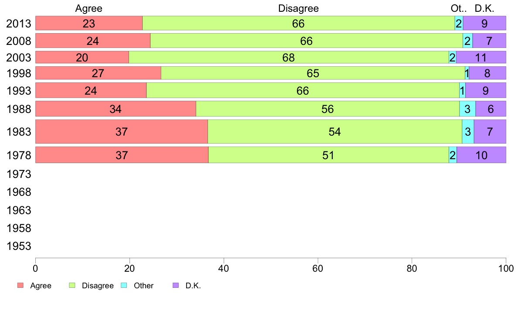
Task: Click the green Disagree legend swatch
Action: coord(72,286)
